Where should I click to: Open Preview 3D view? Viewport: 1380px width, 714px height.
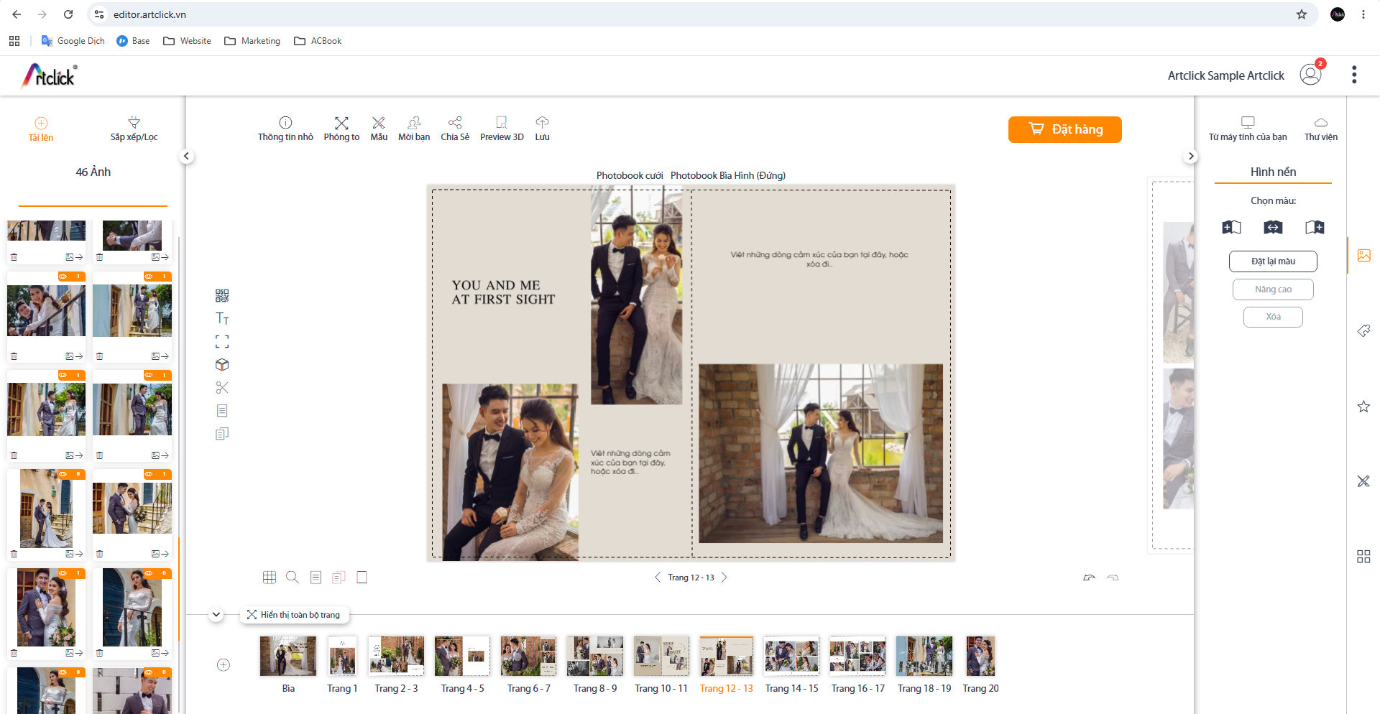click(502, 129)
